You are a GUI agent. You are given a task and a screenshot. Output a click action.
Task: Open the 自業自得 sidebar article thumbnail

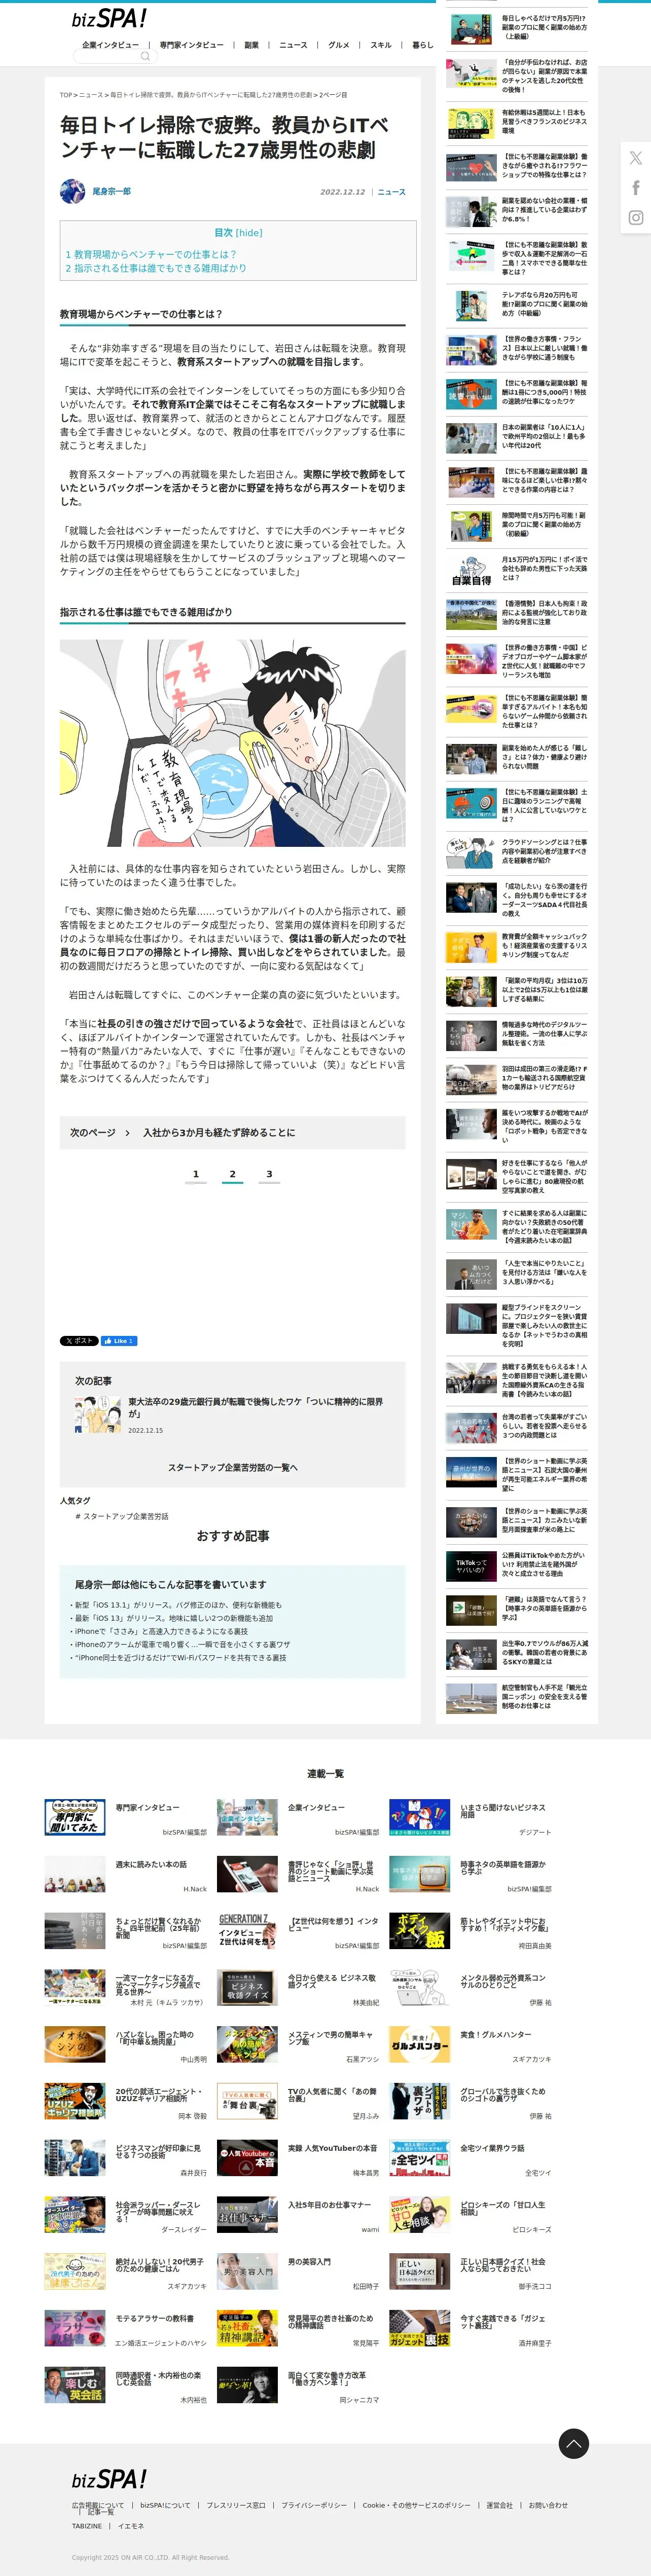pyautogui.click(x=471, y=570)
